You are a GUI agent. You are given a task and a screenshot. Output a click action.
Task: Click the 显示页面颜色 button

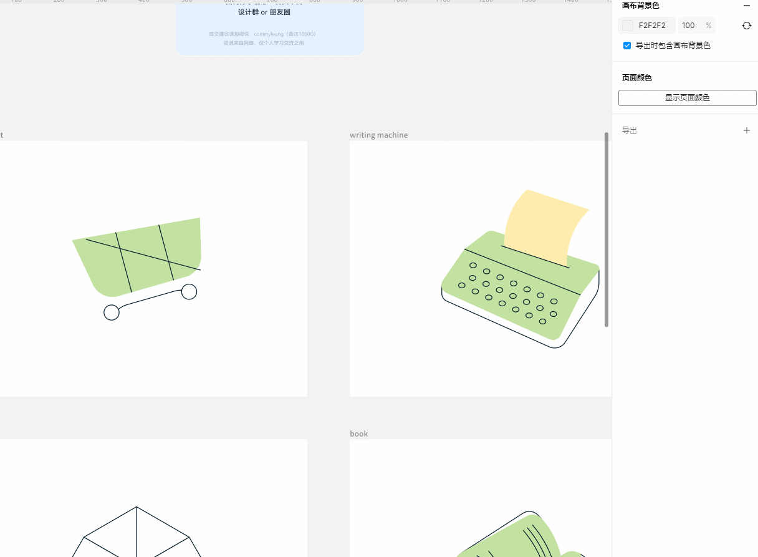click(687, 98)
